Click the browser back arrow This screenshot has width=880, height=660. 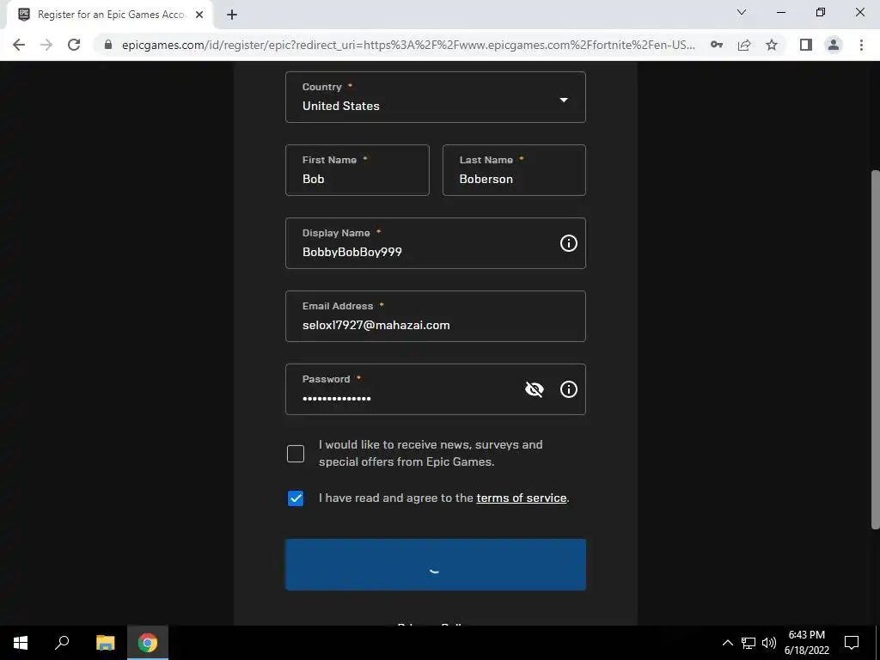pyautogui.click(x=19, y=45)
